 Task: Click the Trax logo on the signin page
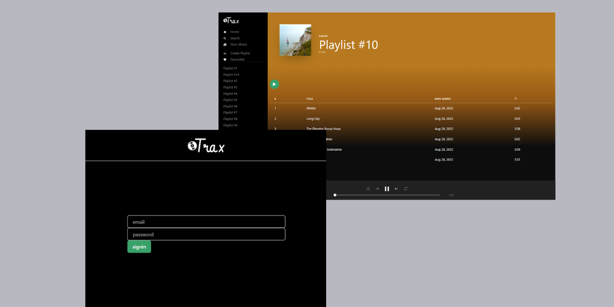[x=206, y=146]
